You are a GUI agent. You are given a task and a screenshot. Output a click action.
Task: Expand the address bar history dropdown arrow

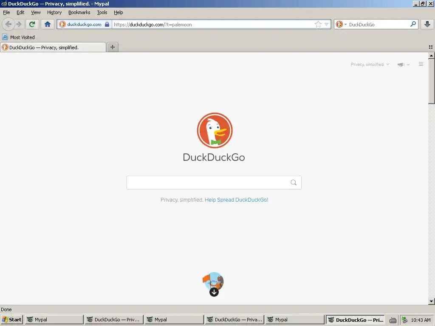click(x=327, y=24)
